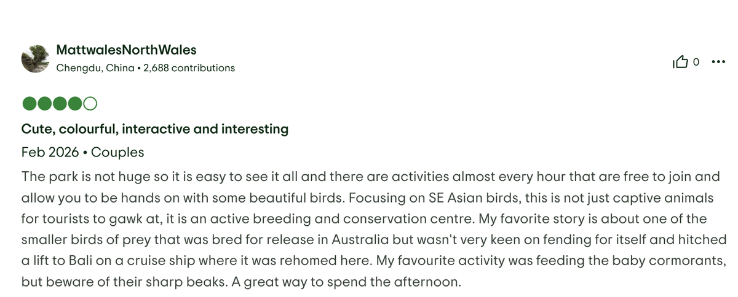Click MattwalesNorthWales profile avatar
738x297 pixels.
tap(36, 59)
